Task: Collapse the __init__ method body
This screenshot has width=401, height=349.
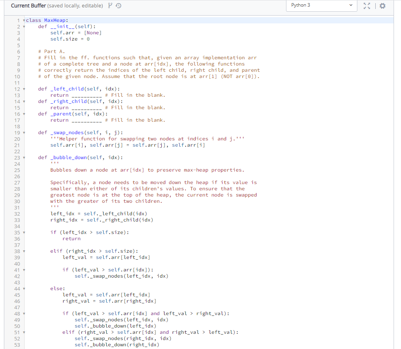Action: (24, 26)
